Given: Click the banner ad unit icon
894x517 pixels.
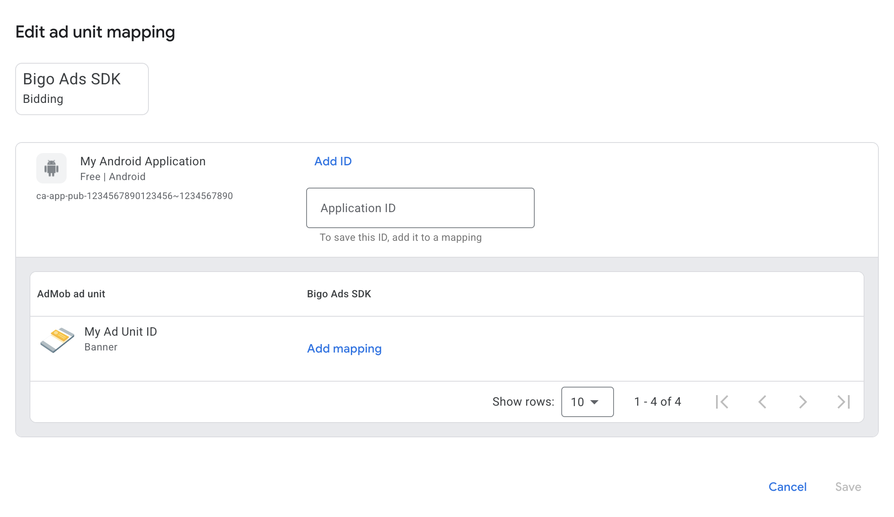Looking at the screenshot, I should pyautogui.click(x=57, y=340).
